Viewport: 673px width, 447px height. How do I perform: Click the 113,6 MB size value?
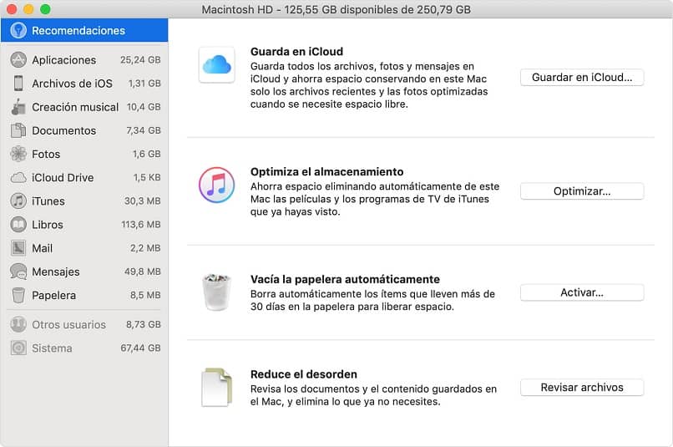[141, 225]
